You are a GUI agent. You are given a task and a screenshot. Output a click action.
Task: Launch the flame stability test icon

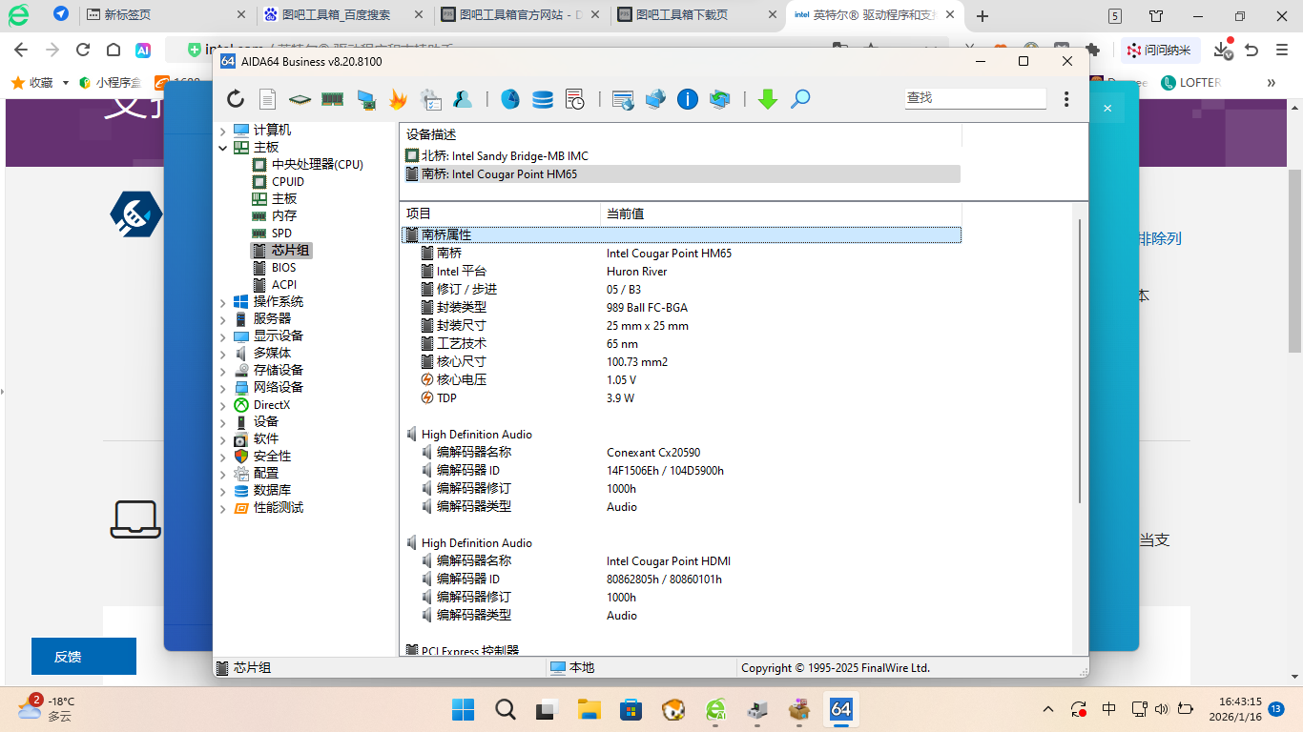click(398, 99)
